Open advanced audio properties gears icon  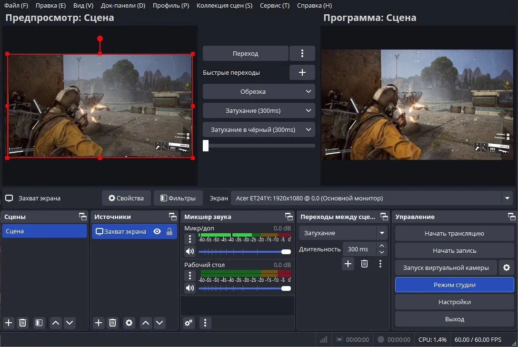(189, 323)
